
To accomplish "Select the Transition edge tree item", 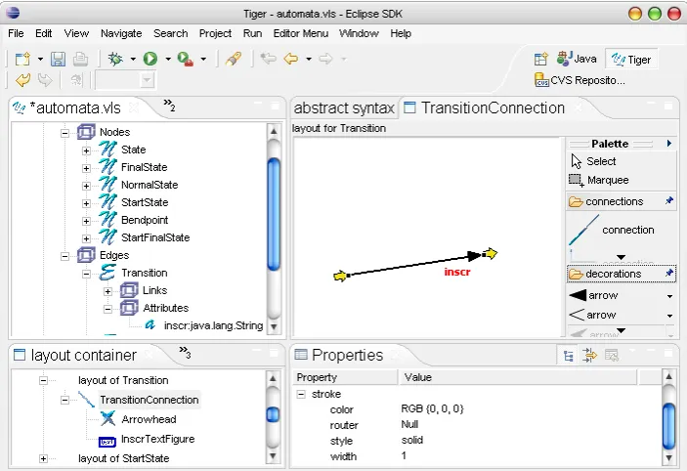I will pos(145,273).
